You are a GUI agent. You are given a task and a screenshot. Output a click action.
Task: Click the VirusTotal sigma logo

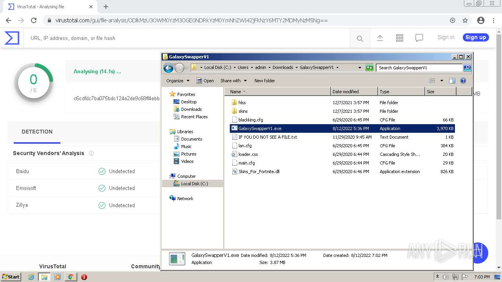point(12,38)
